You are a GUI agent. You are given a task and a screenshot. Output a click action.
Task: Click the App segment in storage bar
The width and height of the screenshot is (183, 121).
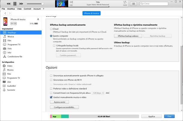click(x=56, y=116)
